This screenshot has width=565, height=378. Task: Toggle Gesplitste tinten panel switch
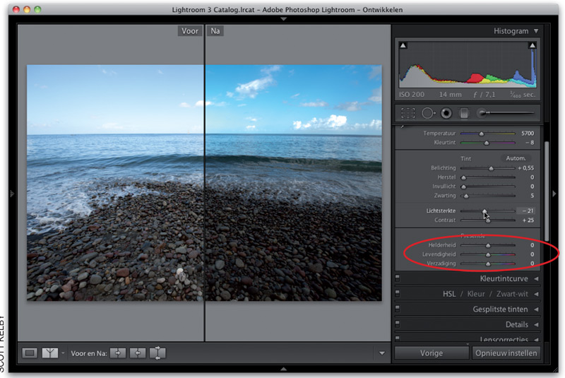pos(398,309)
